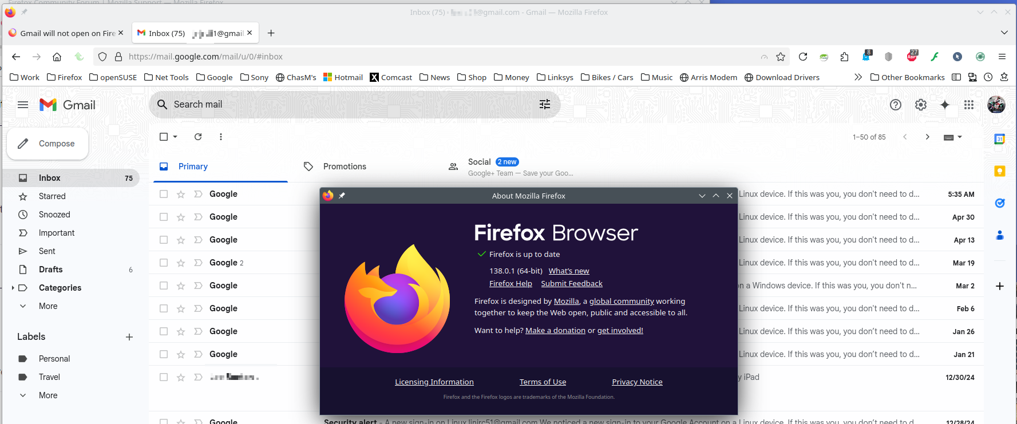The height and width of the screenshot is (424, 1017).
Task: Open the Gmail main menu hamburger icon
Action: click(x=23, y=105)
